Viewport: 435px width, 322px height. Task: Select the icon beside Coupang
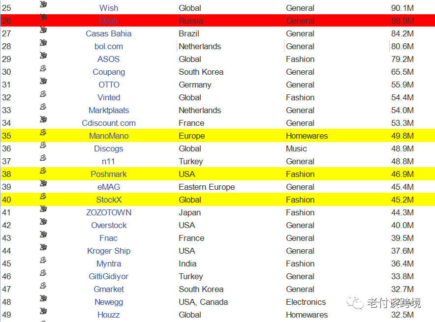[x=43, y=69]
